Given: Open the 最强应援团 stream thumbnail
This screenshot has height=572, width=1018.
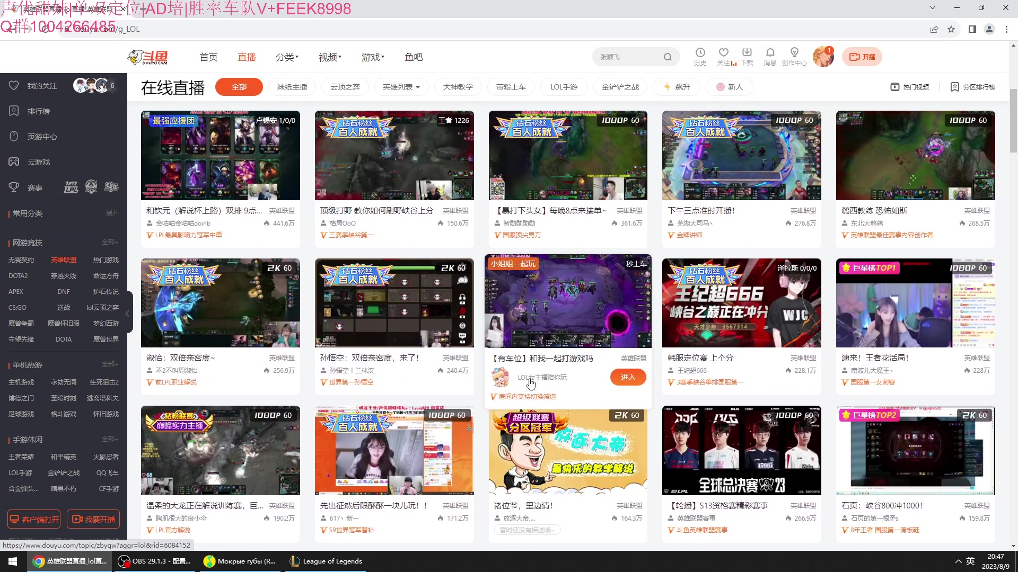Looking at the screenshot, I should [220, 155].
